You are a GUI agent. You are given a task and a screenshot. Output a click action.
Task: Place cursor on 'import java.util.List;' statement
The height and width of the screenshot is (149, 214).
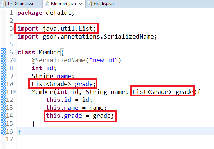coord(56,28)
